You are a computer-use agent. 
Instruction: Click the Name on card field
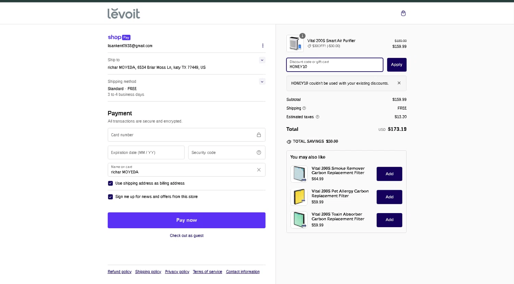coord(186,170)
